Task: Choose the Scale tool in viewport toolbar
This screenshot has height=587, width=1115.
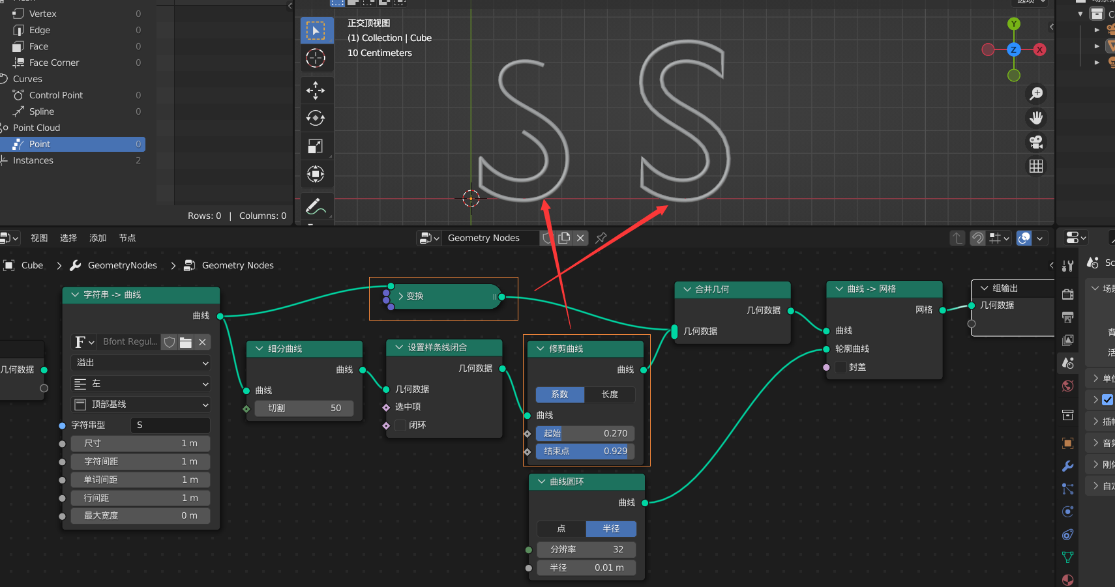Action: (x=316, y=146)
